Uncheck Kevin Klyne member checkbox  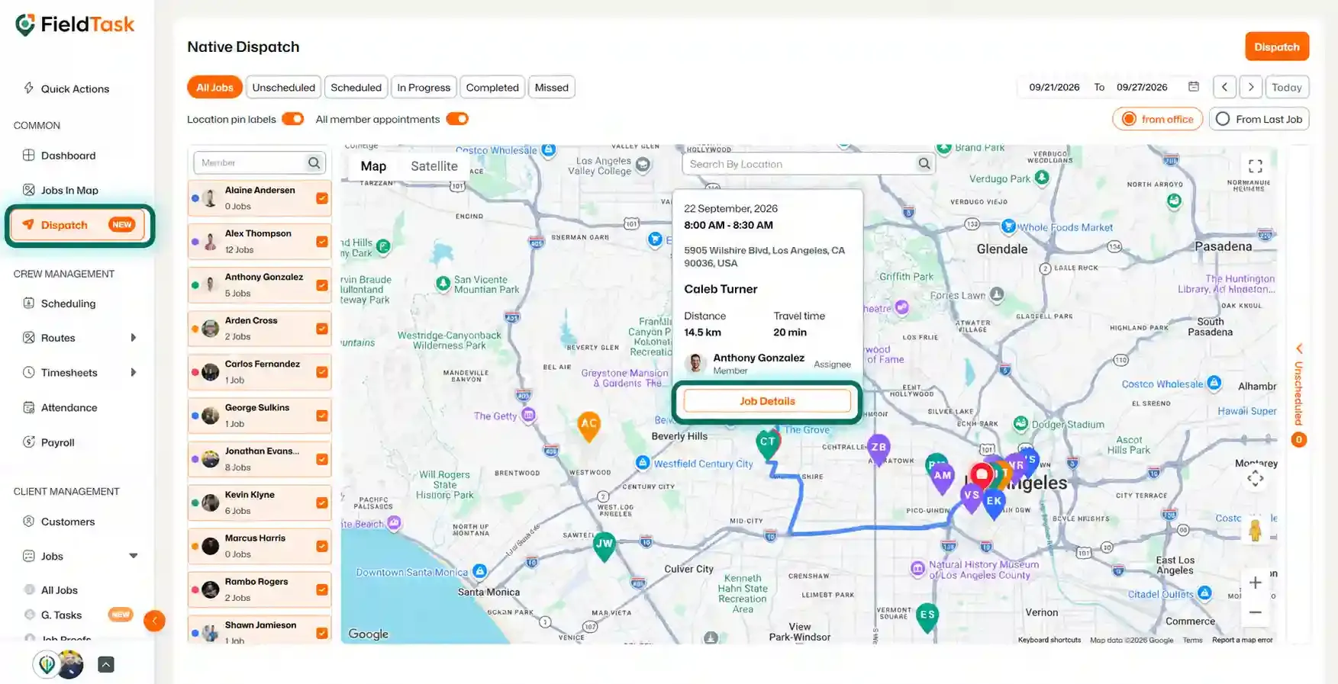[x=322, y=503]
